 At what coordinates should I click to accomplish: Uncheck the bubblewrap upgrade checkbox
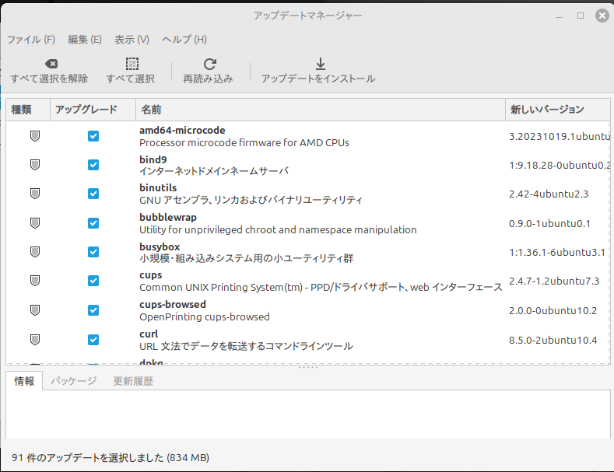click(x=93, y=223)
